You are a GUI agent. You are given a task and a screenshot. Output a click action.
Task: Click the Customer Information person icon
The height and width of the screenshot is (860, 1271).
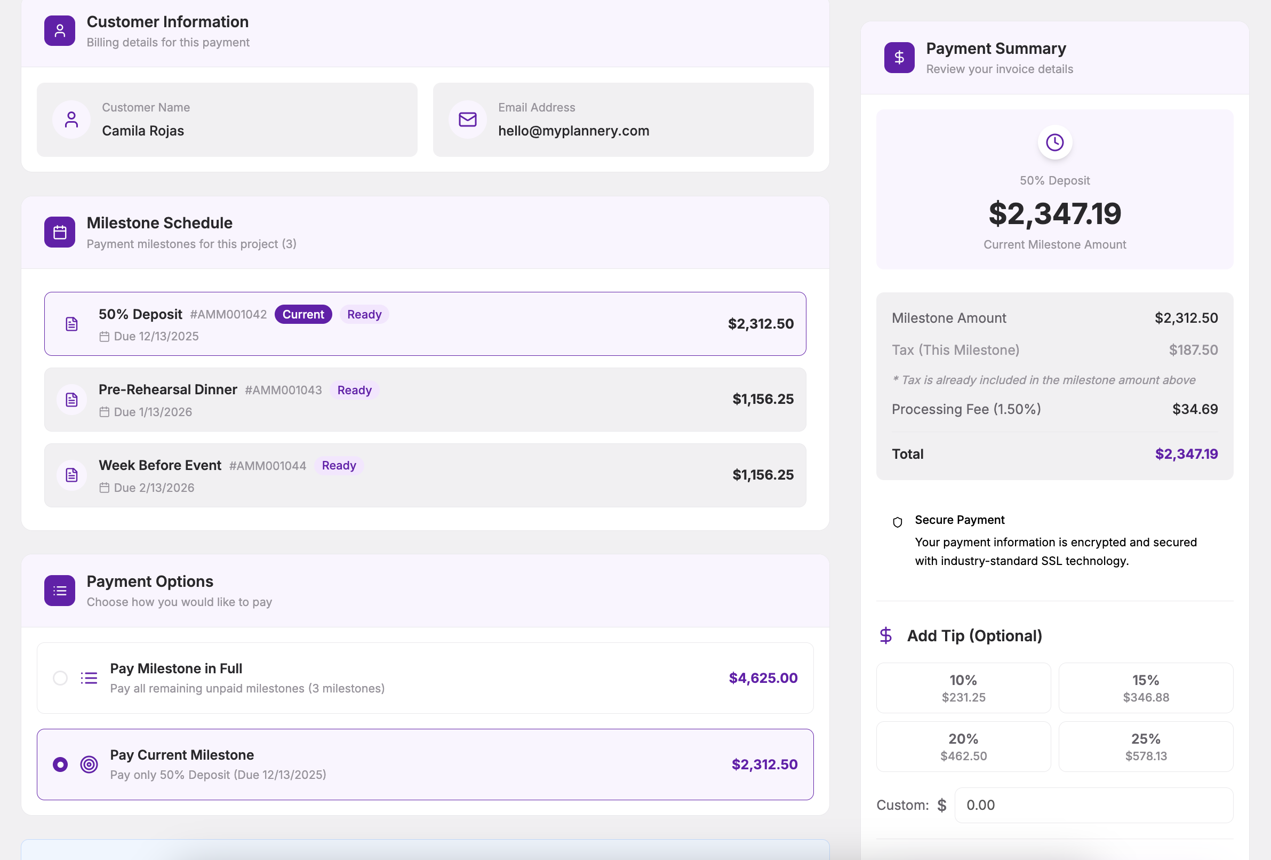point(60,30)
